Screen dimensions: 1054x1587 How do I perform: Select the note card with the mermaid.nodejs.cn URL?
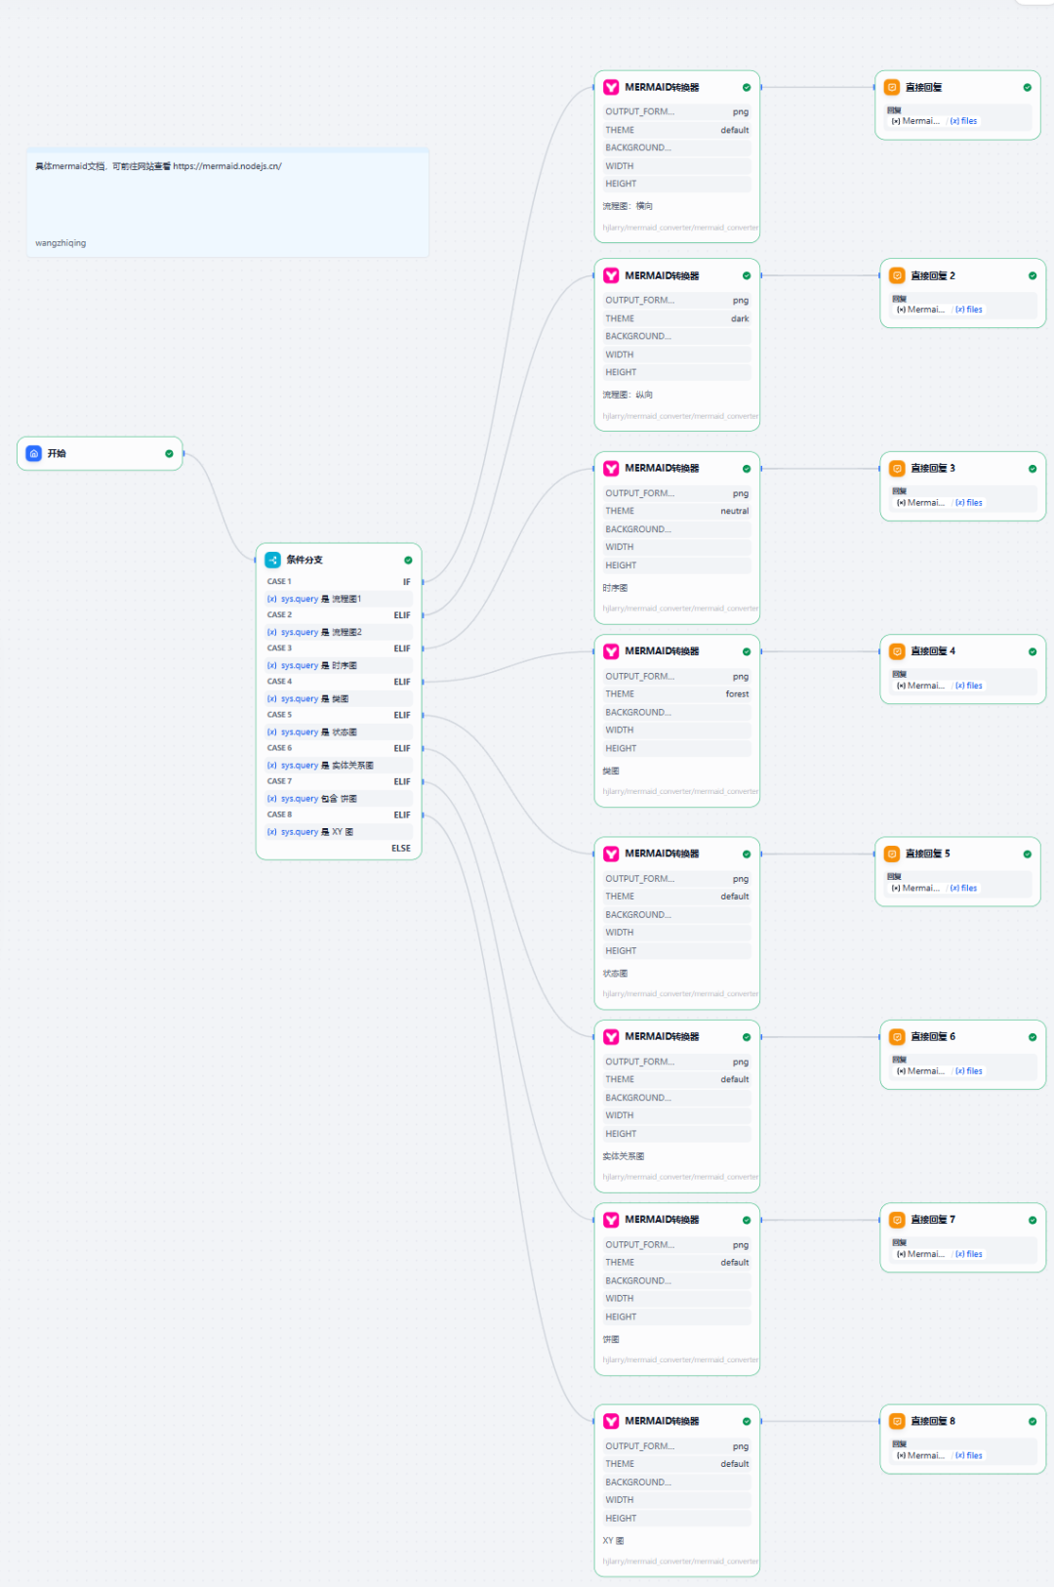point(226,203)
